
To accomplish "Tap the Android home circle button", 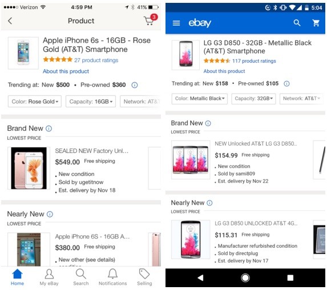I will (245, 277).
